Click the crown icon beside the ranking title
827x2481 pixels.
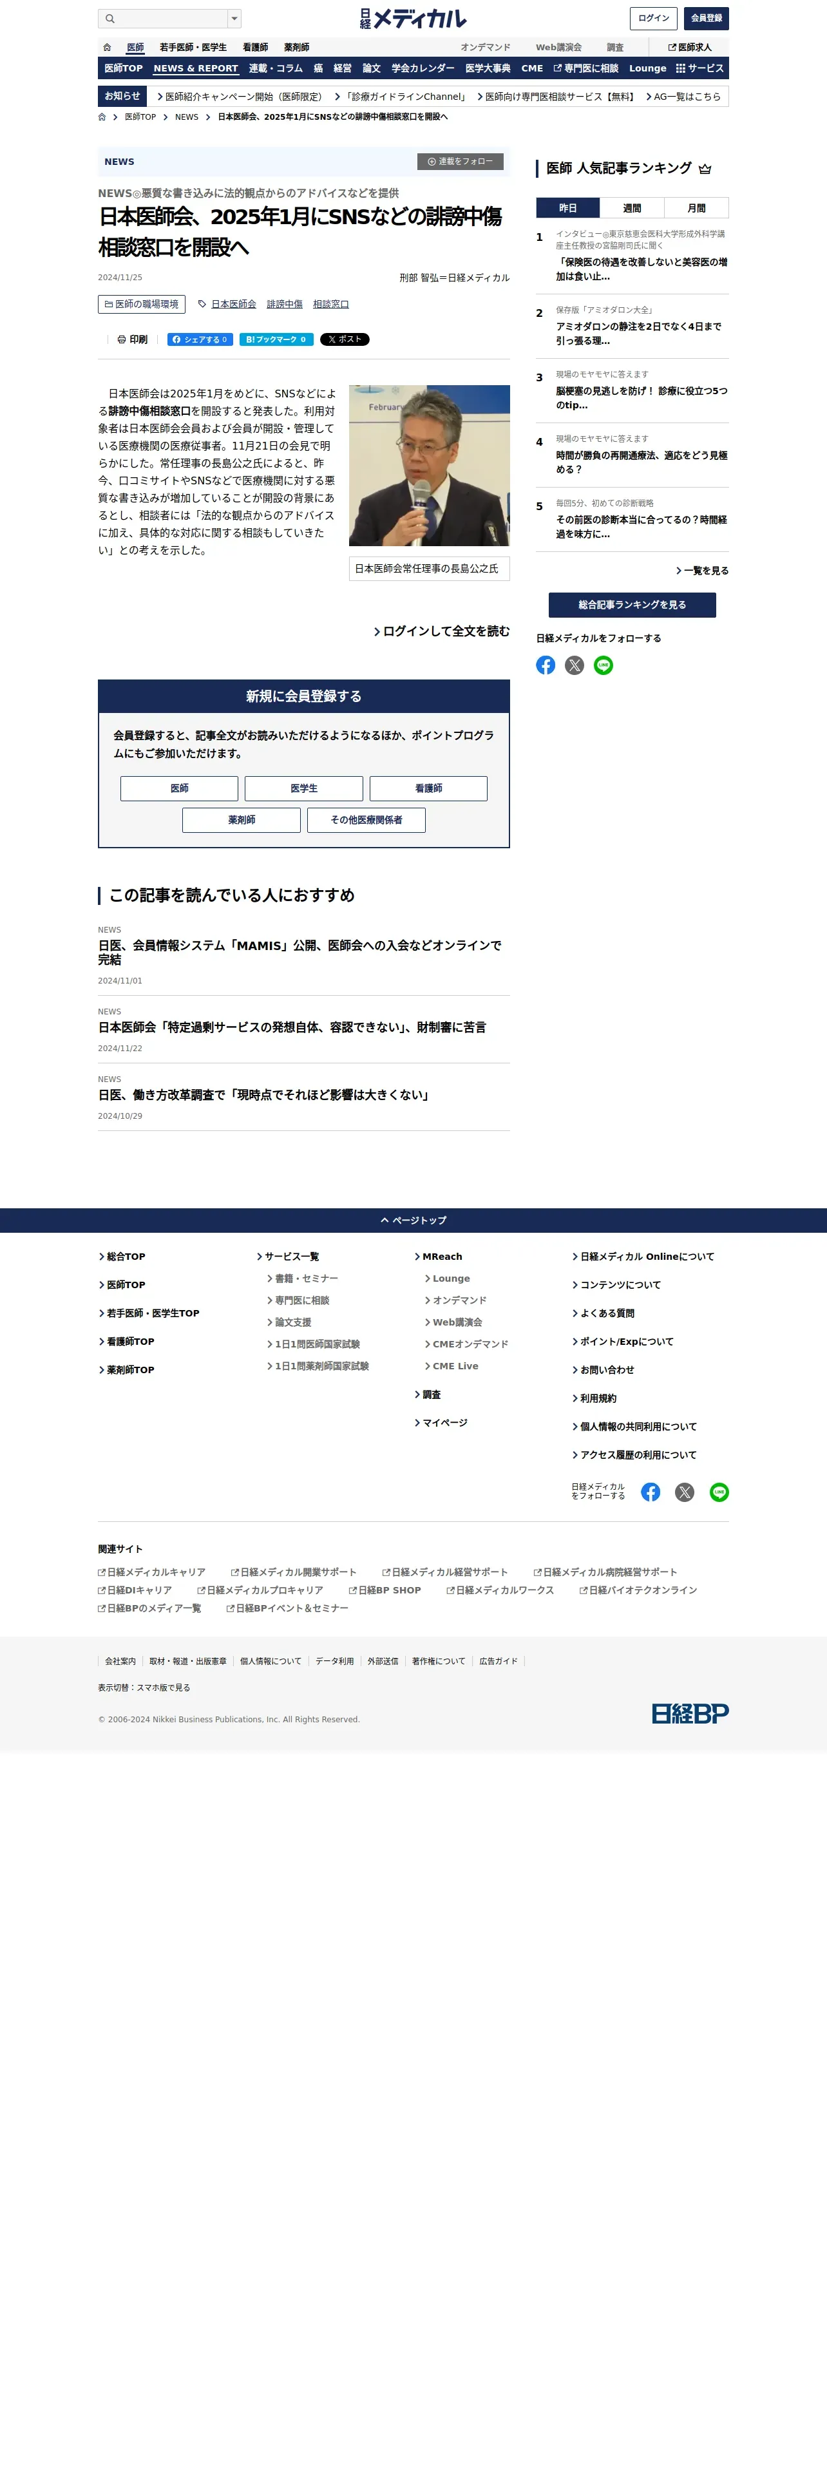pyautogui.click(x=705, y=169)
